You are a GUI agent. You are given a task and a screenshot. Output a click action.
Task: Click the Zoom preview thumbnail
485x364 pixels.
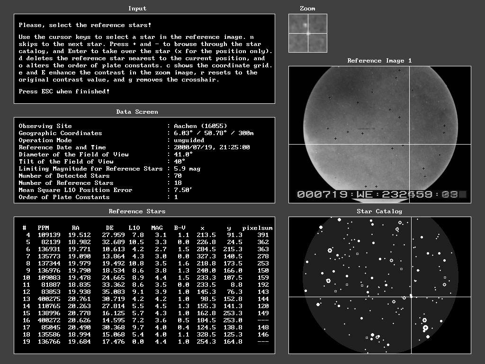307,33
